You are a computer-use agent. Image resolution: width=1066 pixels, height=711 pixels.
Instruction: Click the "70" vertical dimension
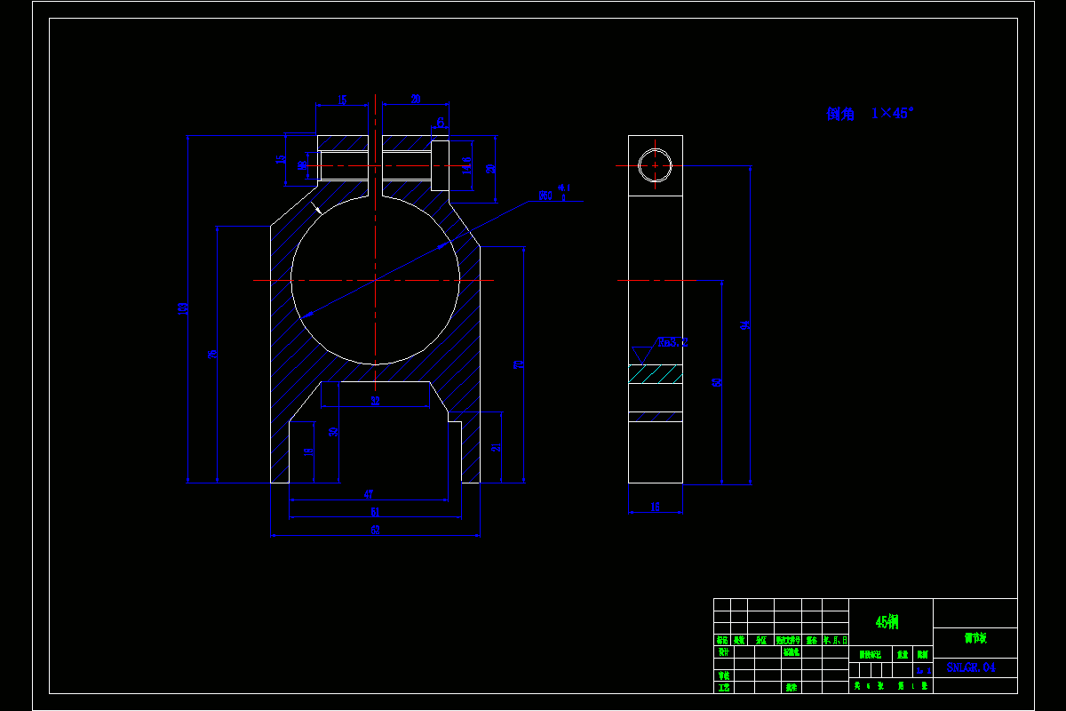coord(519,364)
